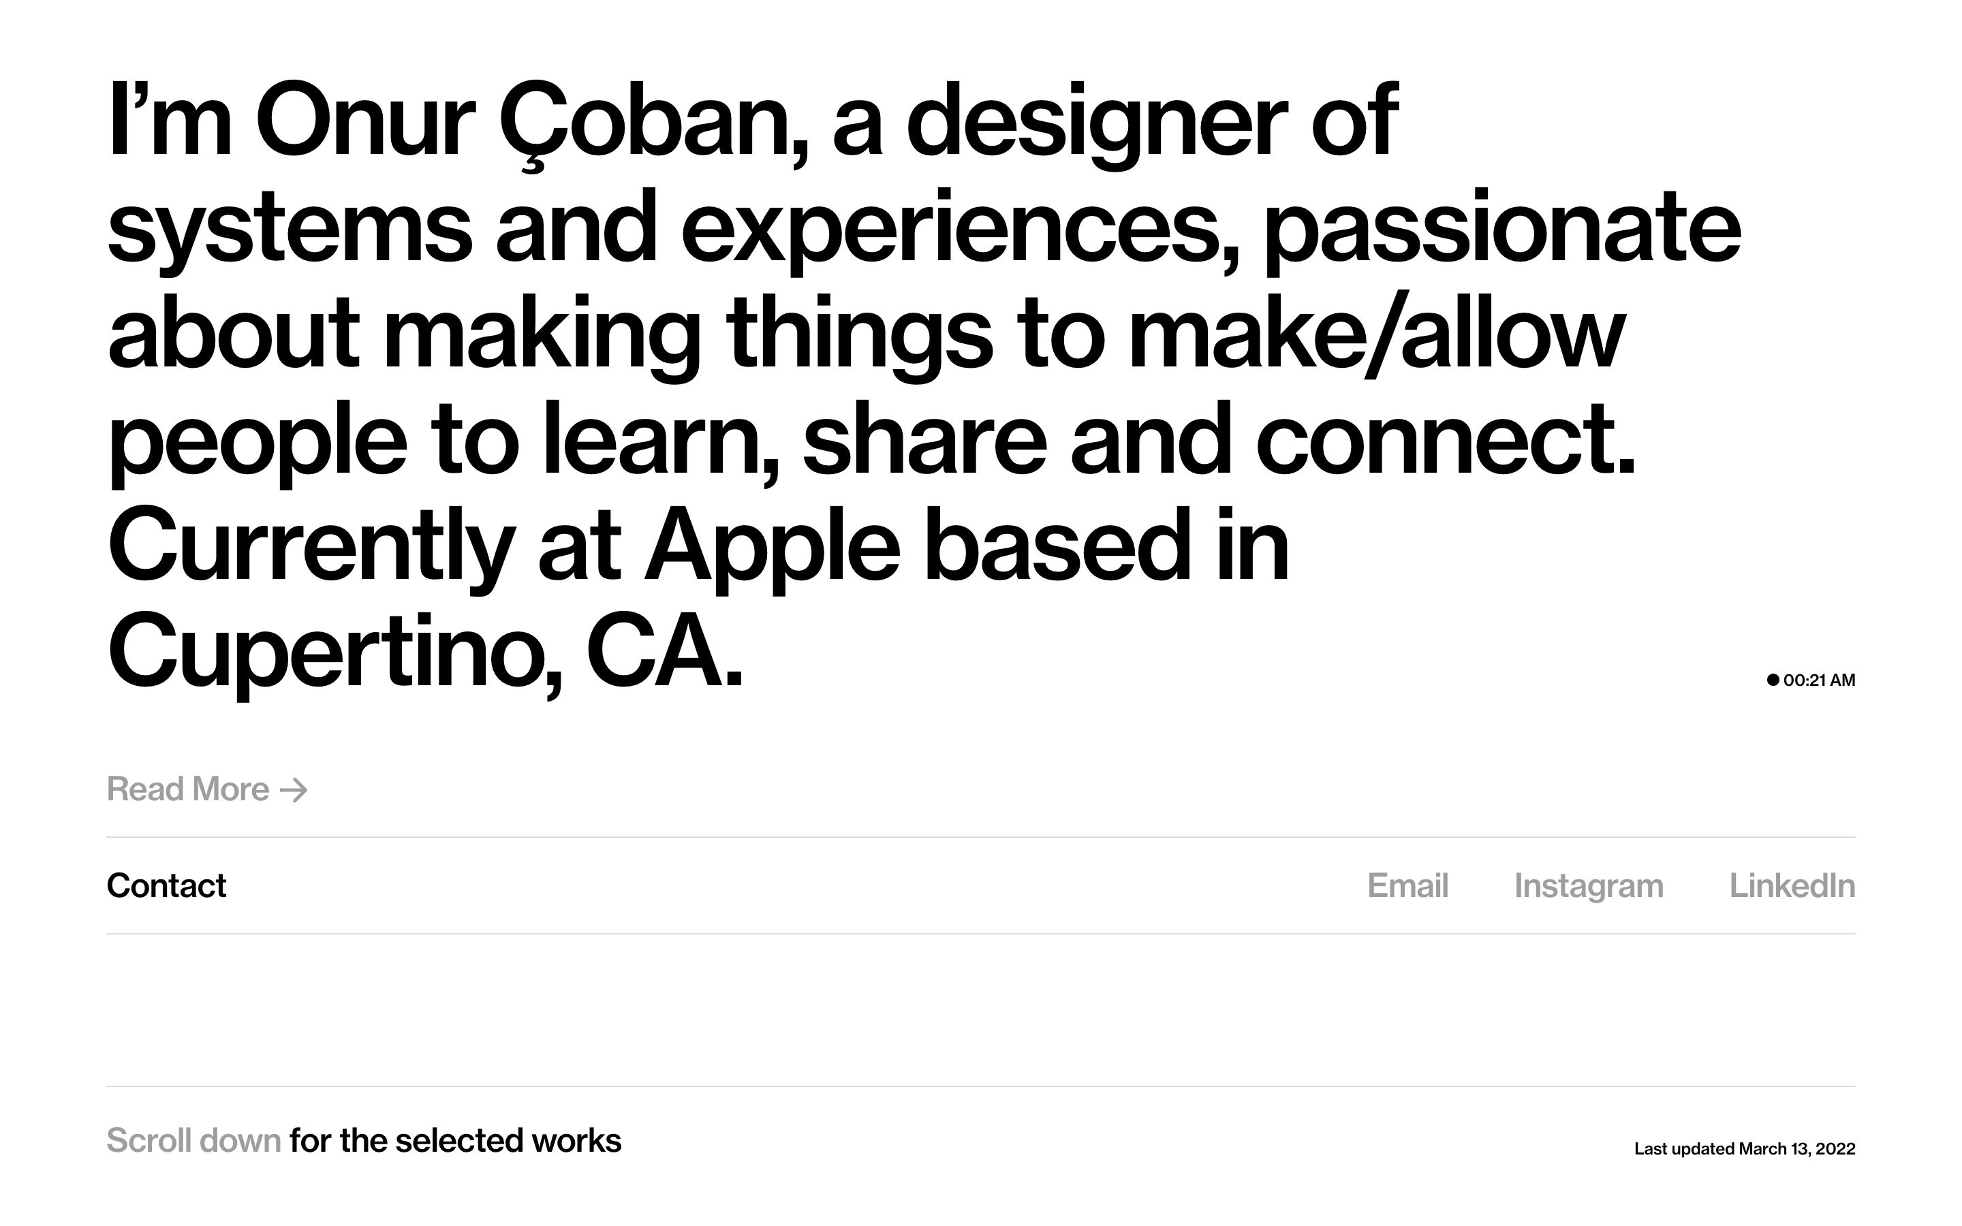The image size is (1962, 1226).
Task: Click the Contact section label
Action: 166,885
